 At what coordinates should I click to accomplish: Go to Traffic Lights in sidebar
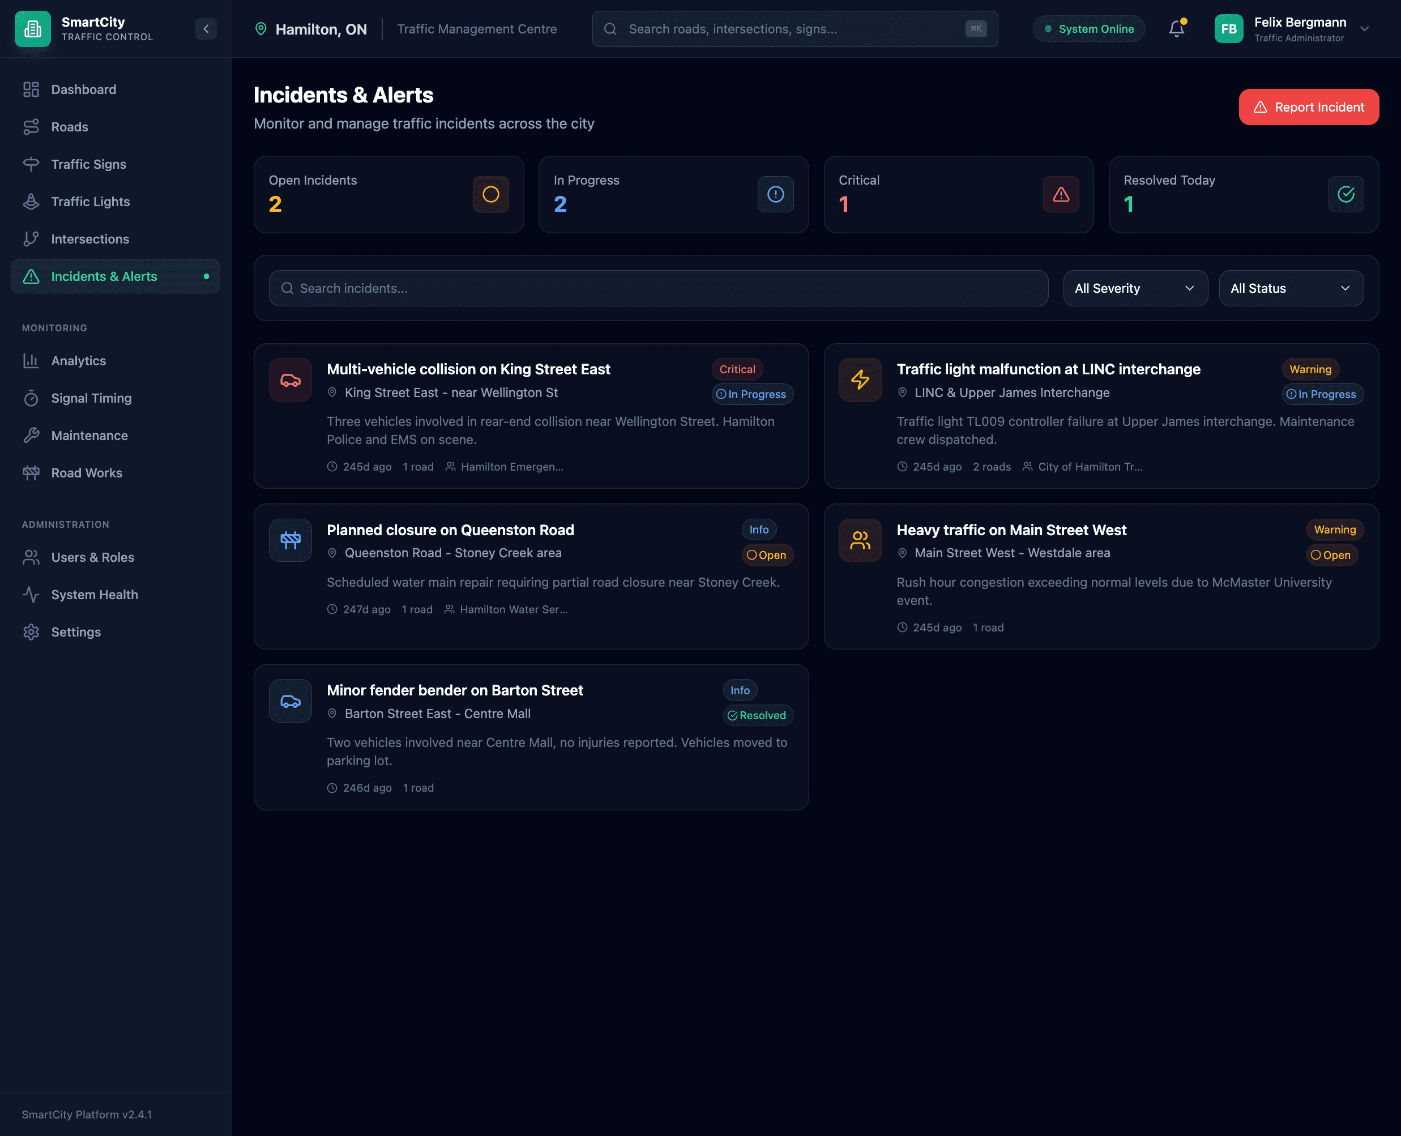(90, 202)
